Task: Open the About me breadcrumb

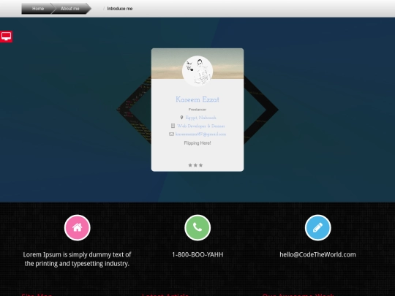Action: click(x=70, y=9)
